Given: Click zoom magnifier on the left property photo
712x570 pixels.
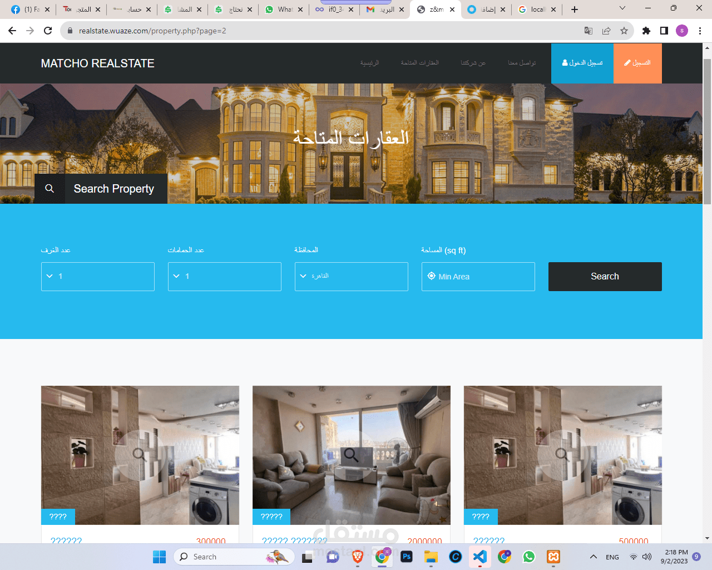Looking at the screenshot, I should pyautogui.click(x=140, y=455).
